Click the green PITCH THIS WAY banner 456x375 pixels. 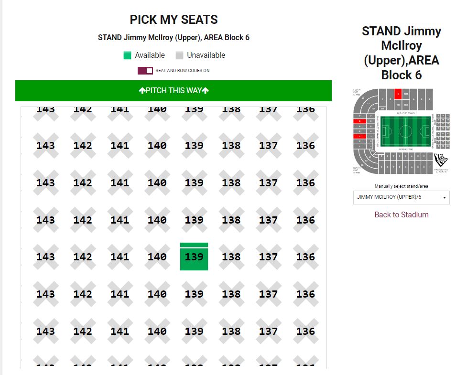174,91
